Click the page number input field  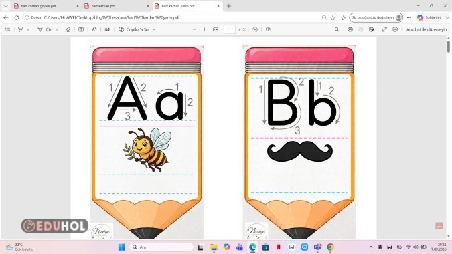tap(230, 29)
